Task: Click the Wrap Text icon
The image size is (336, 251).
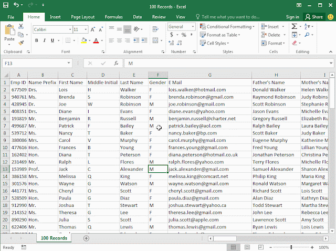Action: 155,29
